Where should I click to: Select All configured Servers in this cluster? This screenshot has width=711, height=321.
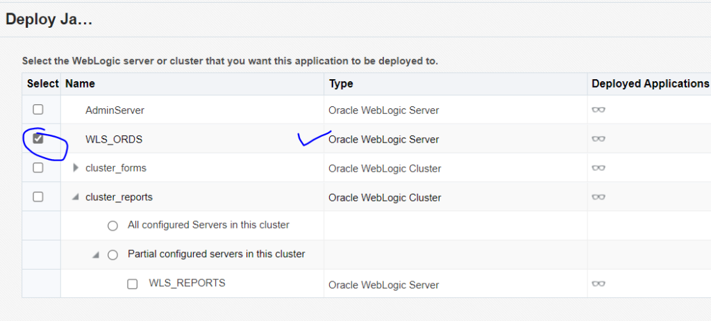click(x=113, y=226)
